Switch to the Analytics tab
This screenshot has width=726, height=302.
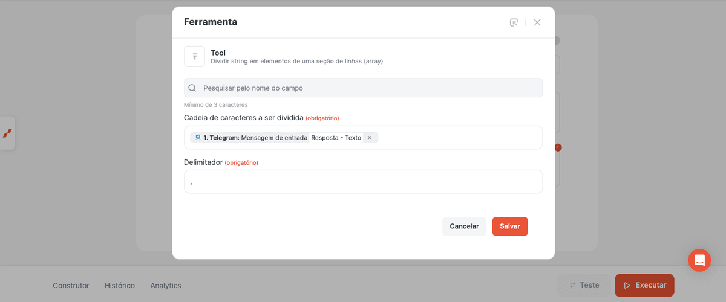coord(166,286)
